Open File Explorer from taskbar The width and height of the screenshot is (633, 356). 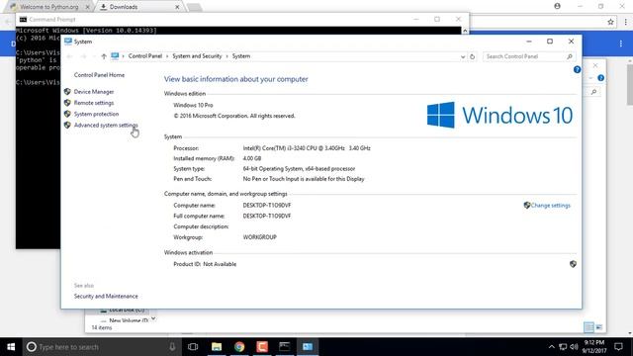click(217, 347)
